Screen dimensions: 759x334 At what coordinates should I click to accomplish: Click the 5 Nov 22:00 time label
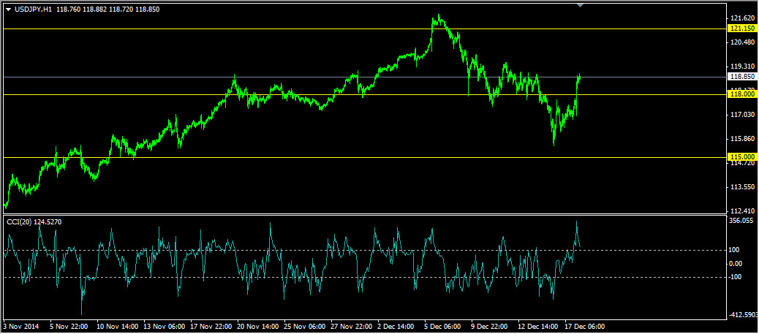pyautogui.click(x=69, y=326)
